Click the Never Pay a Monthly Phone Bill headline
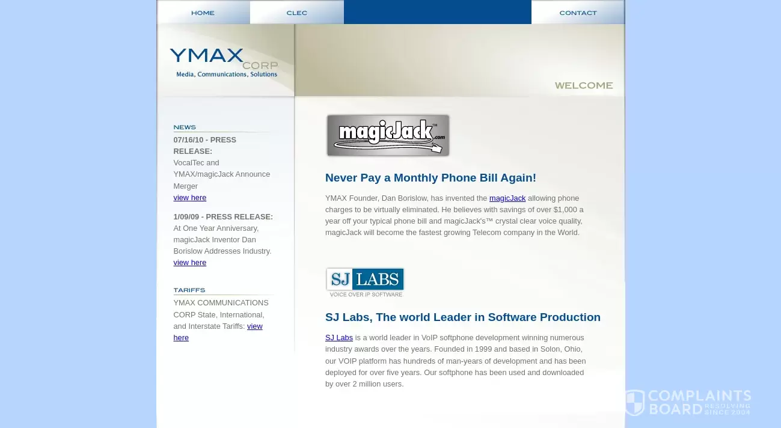The image size is (781, 428). 430,177
